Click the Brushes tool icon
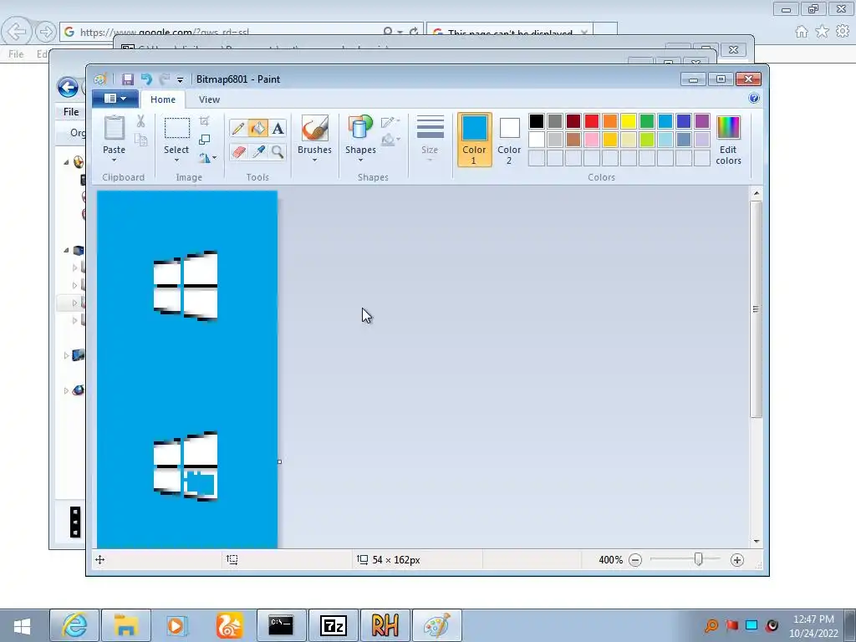 click(314, 128)
